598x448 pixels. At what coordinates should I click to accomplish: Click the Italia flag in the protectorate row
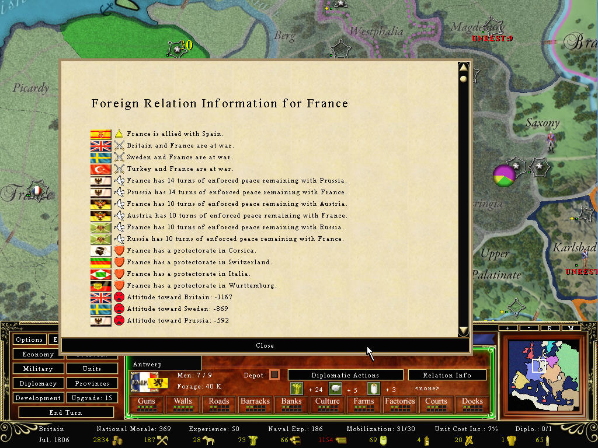tap(100, 274)
